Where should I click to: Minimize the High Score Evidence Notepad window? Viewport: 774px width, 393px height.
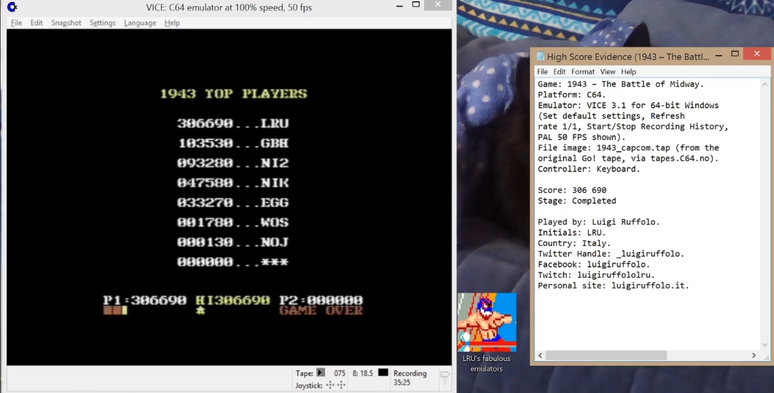(x=718, y=55)
